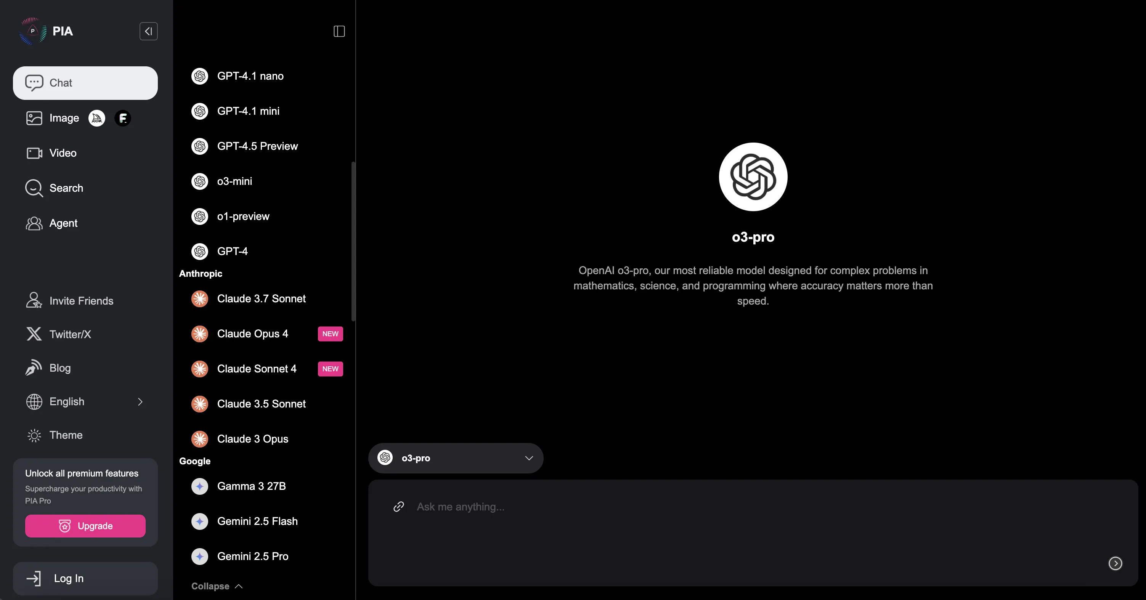Toggle the model list panel icon
Image resolution: width=1146 pixels, height=600 pixels.
pos(339,31)
